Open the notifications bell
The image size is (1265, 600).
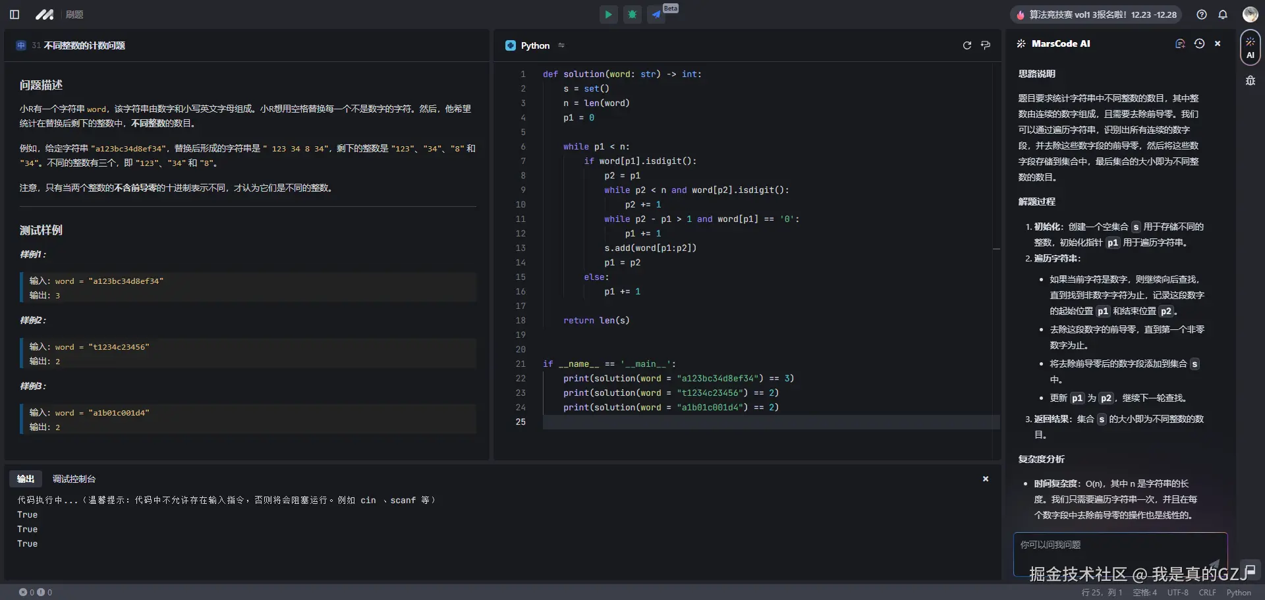point(1223,14)
